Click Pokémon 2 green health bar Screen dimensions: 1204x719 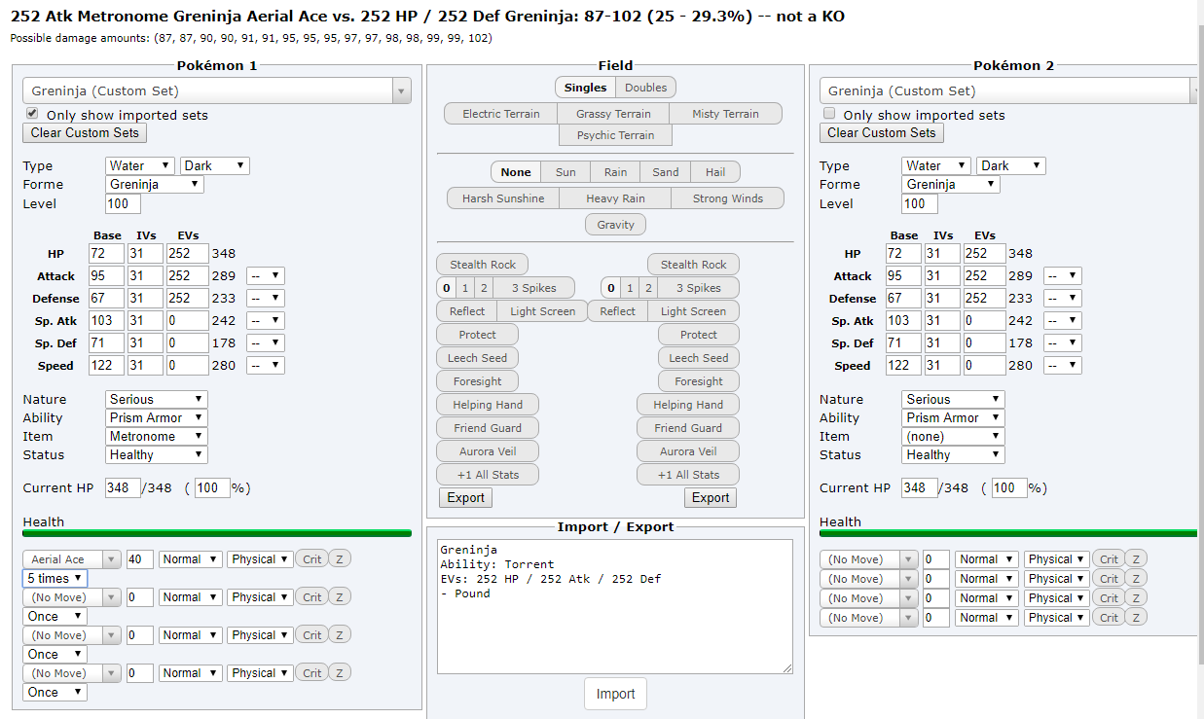click(x=1008, y=533)
